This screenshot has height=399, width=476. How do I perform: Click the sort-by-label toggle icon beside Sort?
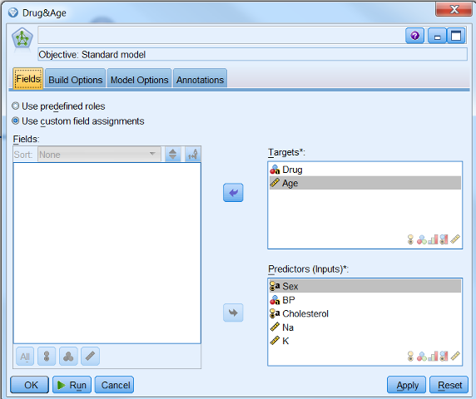pyautogui.click(x=193, y=155)
